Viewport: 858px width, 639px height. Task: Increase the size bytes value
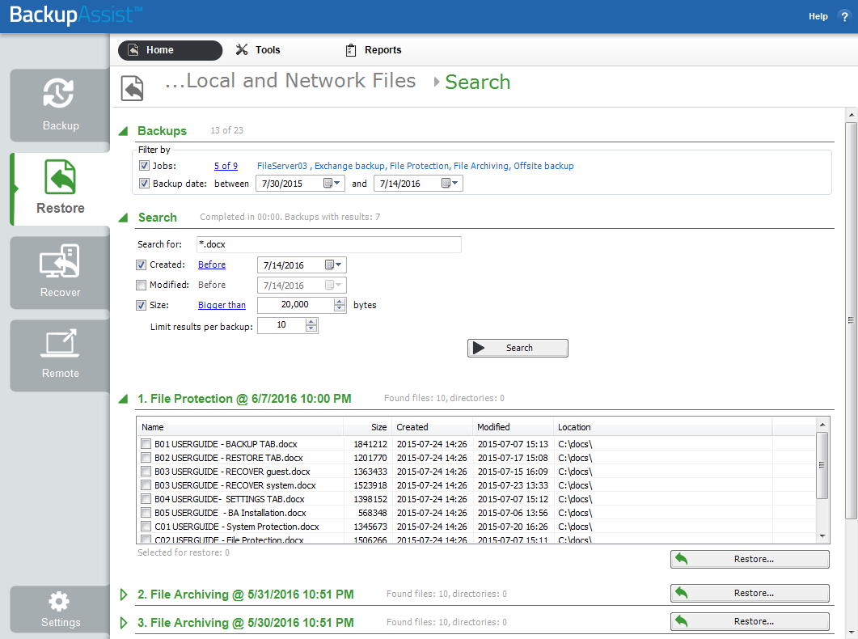tap(340, 302)
